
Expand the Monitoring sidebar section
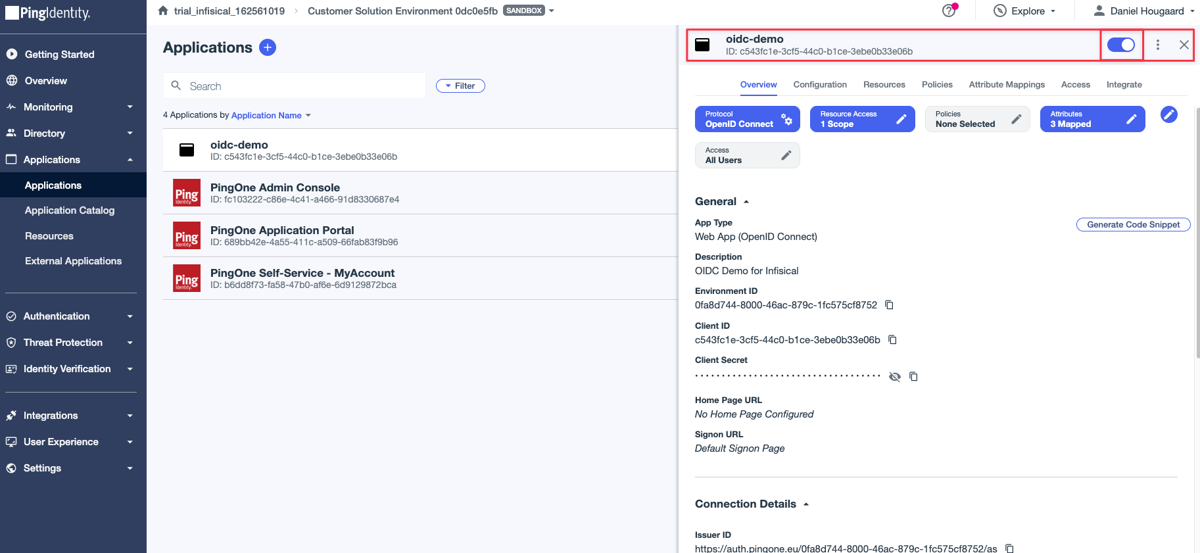pos(73,107)
